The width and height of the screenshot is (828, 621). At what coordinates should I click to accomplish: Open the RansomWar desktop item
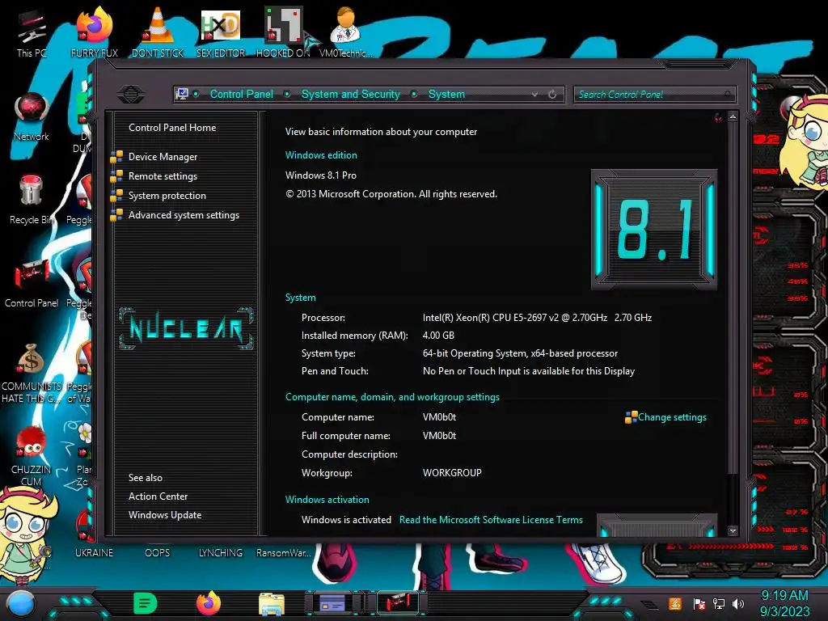tap(284, 552)
